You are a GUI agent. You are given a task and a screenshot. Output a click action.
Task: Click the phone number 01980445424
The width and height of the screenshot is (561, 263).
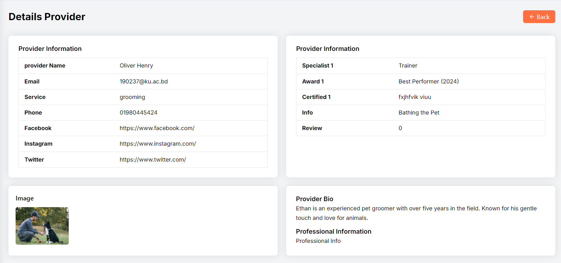pyautogui.click(x=138, y=112)
